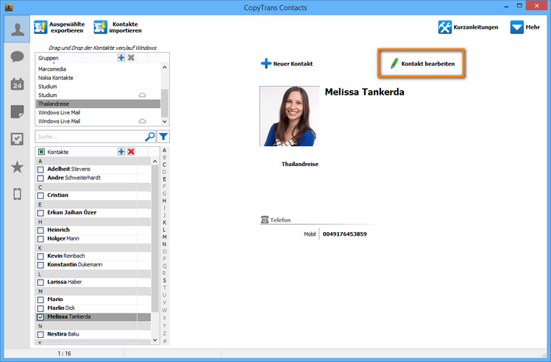Click the blue plus Neuer Kontakt icon
The height and width of the screenshot is (362, 551).
tap(266, 63)
